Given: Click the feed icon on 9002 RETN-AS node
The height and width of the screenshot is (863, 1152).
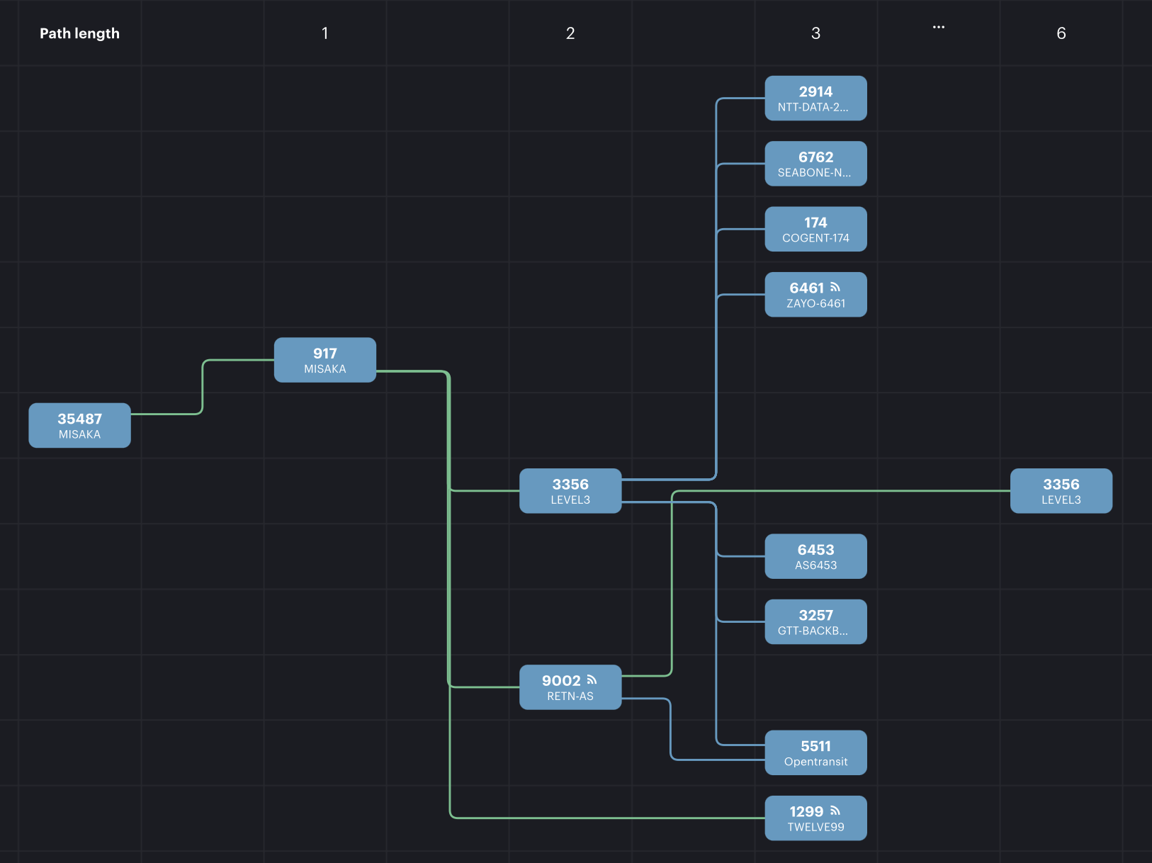Looking at the screenshot, I should 592,680.
